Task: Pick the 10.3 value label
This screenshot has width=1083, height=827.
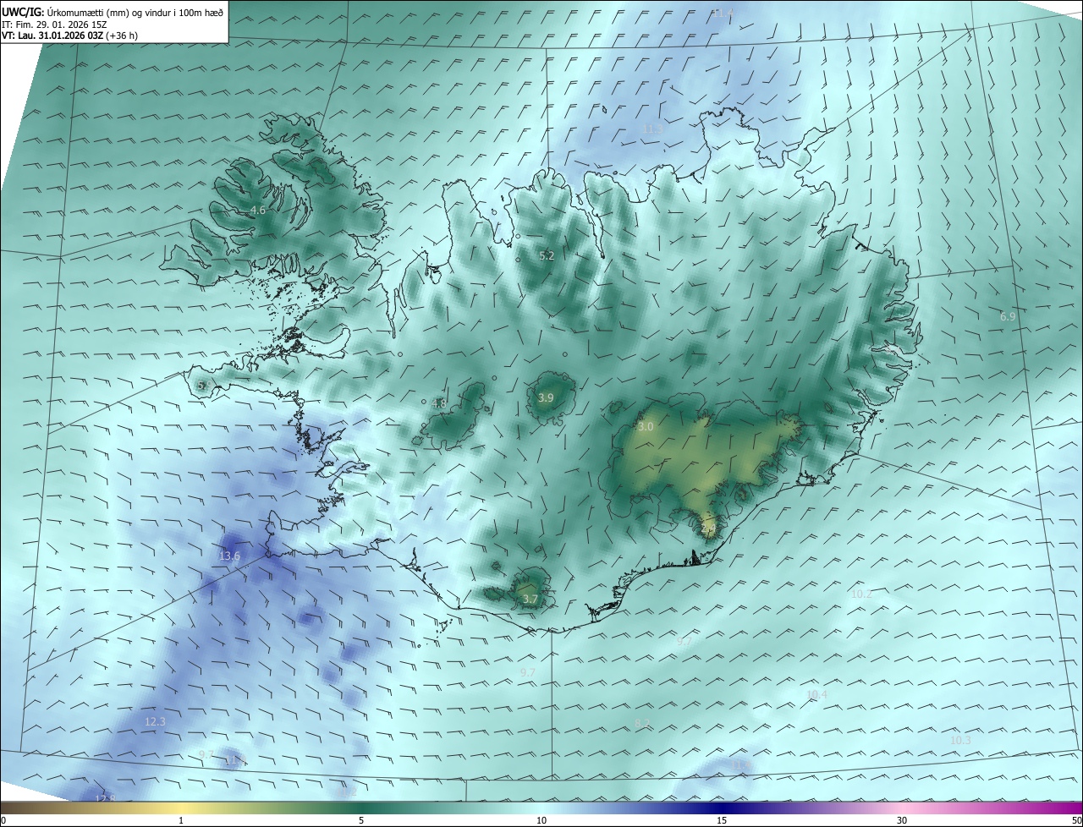Action: point(960,740)
